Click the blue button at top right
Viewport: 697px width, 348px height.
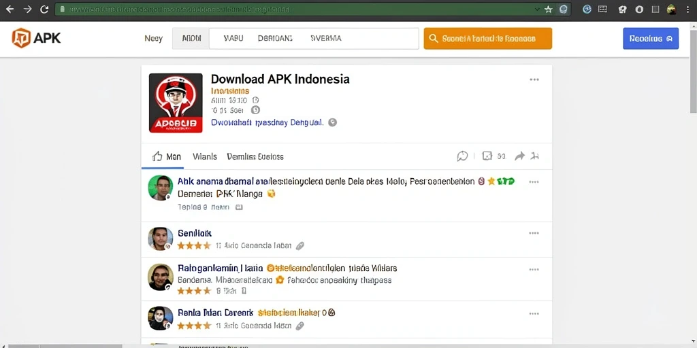point(651,39)
